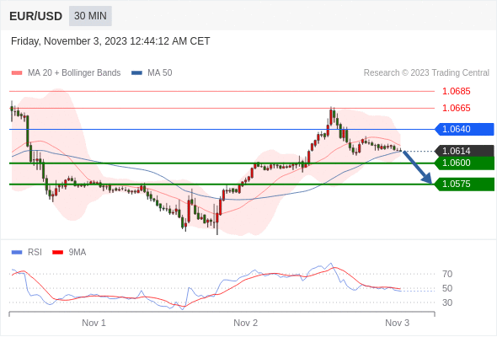Viewport: 497px width, 337px height.
Task: Click the green 1.0575 target price tag
Action: (464, 185)
